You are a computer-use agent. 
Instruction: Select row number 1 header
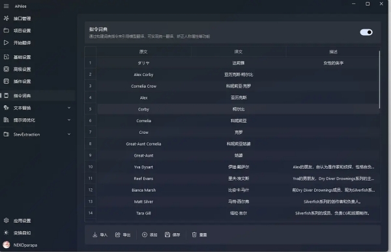point(91,63)
